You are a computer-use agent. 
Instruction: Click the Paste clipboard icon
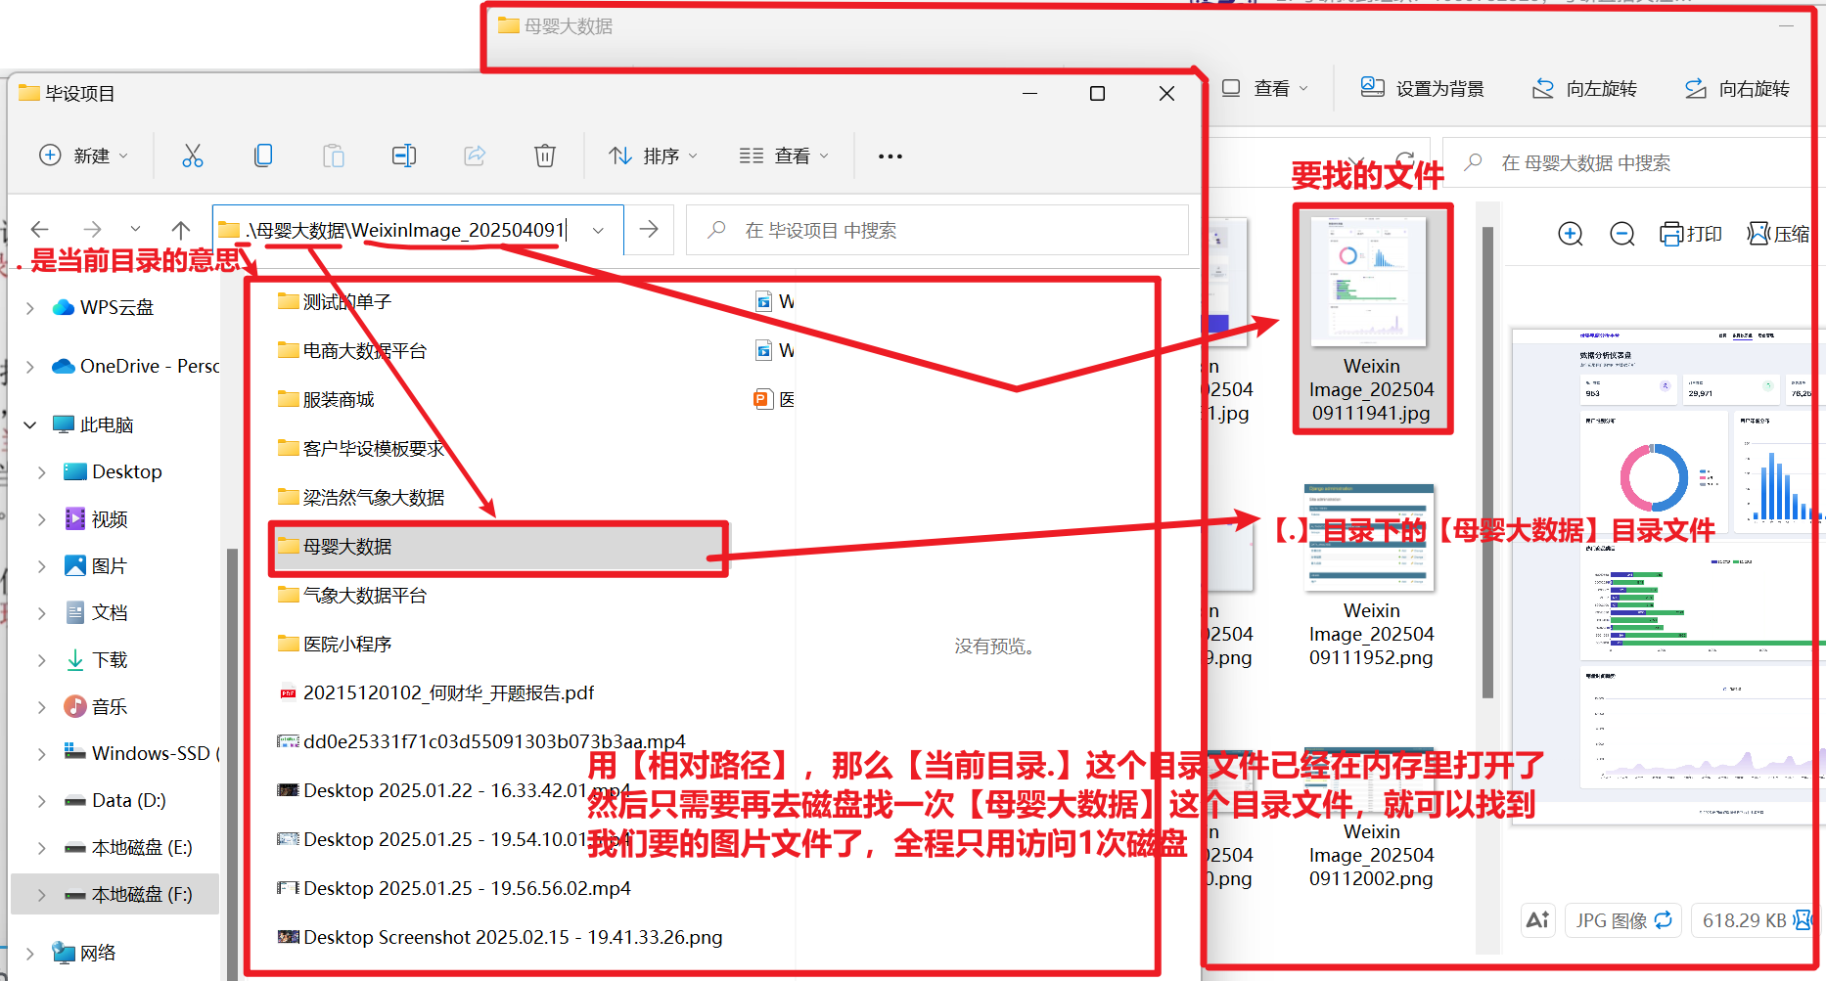coord(334,156)
